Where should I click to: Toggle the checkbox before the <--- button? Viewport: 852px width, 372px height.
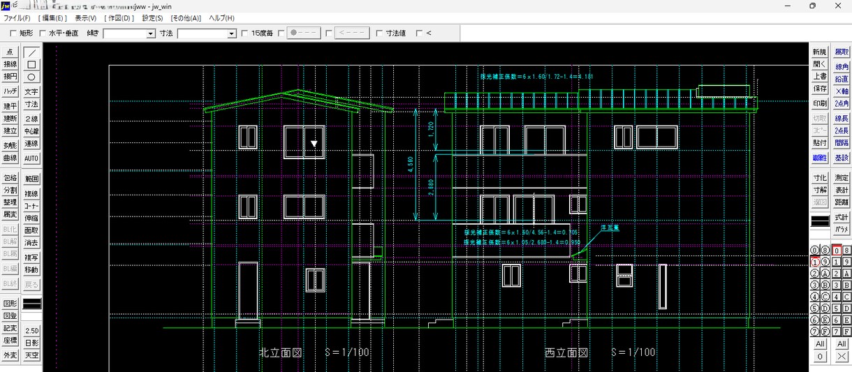[328, 33]
